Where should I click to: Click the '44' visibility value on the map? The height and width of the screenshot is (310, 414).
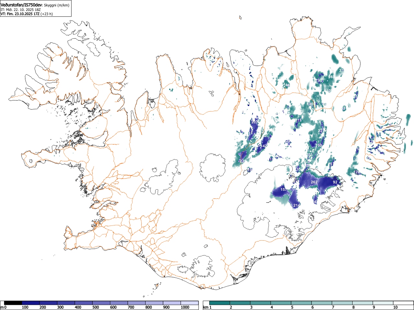coord(287,85)
